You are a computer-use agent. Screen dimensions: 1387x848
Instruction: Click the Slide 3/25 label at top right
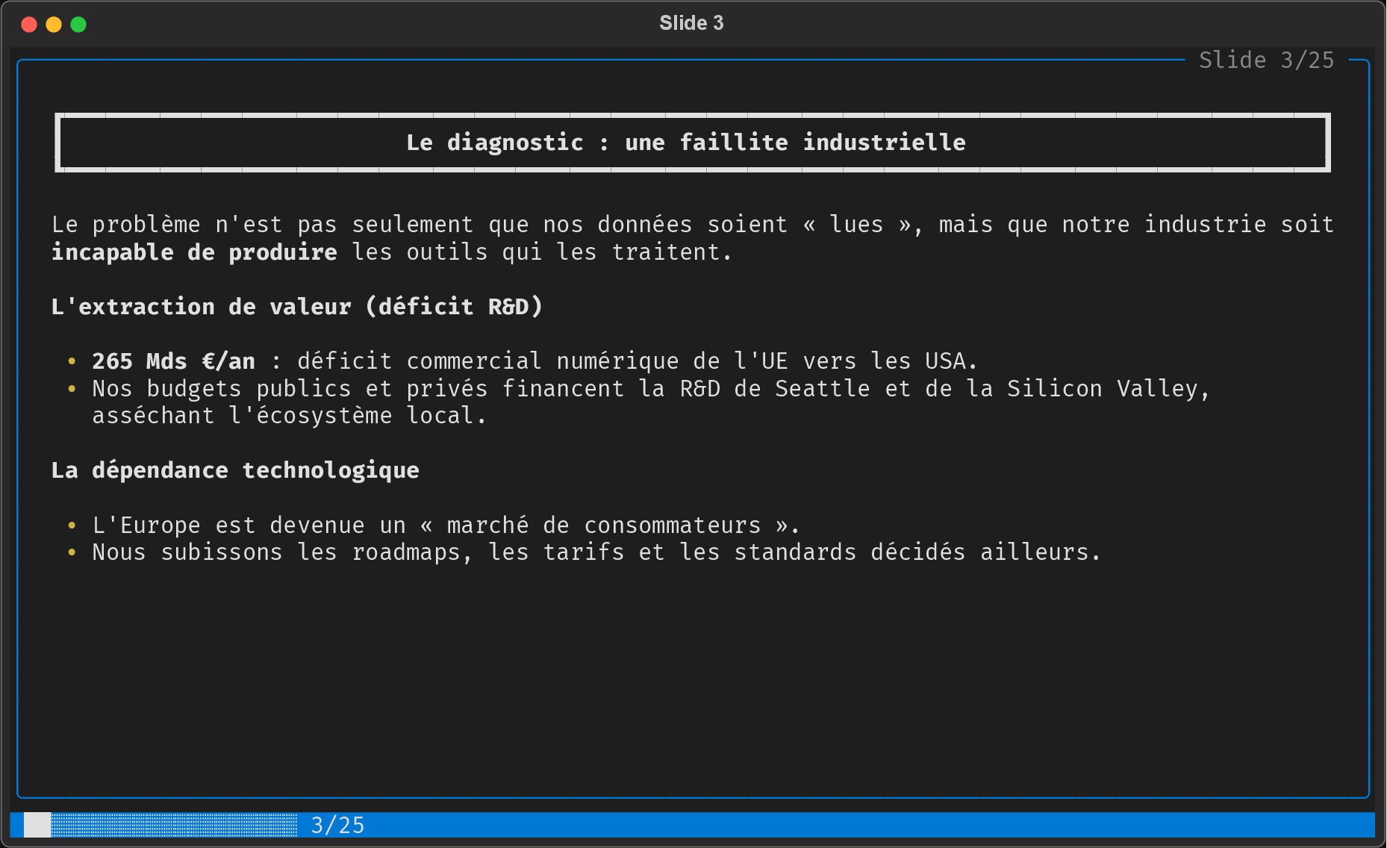[x=1266, y=60]
